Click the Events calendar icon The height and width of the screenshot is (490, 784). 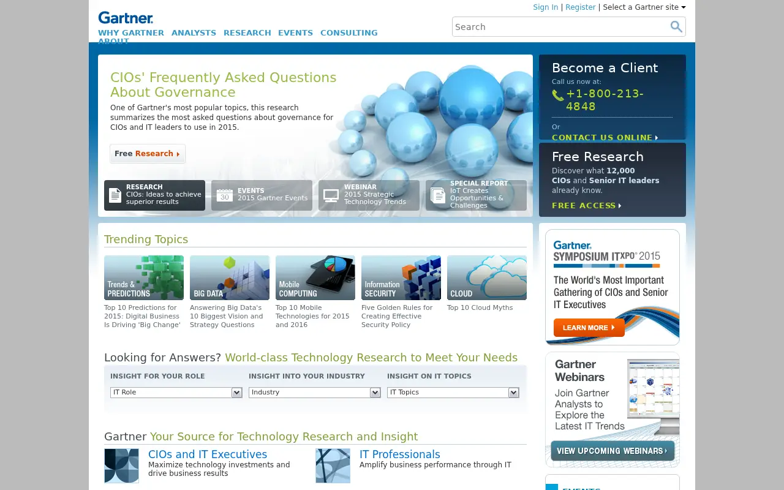point(225,195)
